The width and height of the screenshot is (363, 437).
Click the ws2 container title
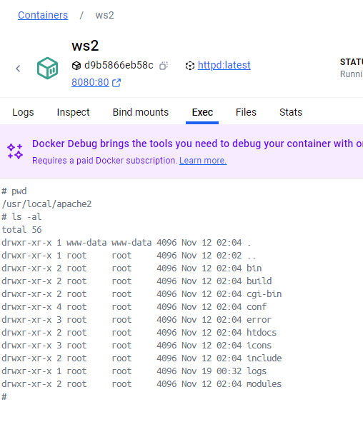tap(85, 46)
